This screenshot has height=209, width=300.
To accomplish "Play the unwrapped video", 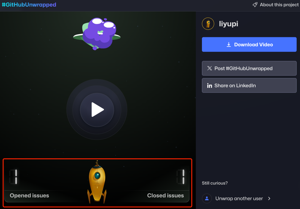I will point(97,110).
